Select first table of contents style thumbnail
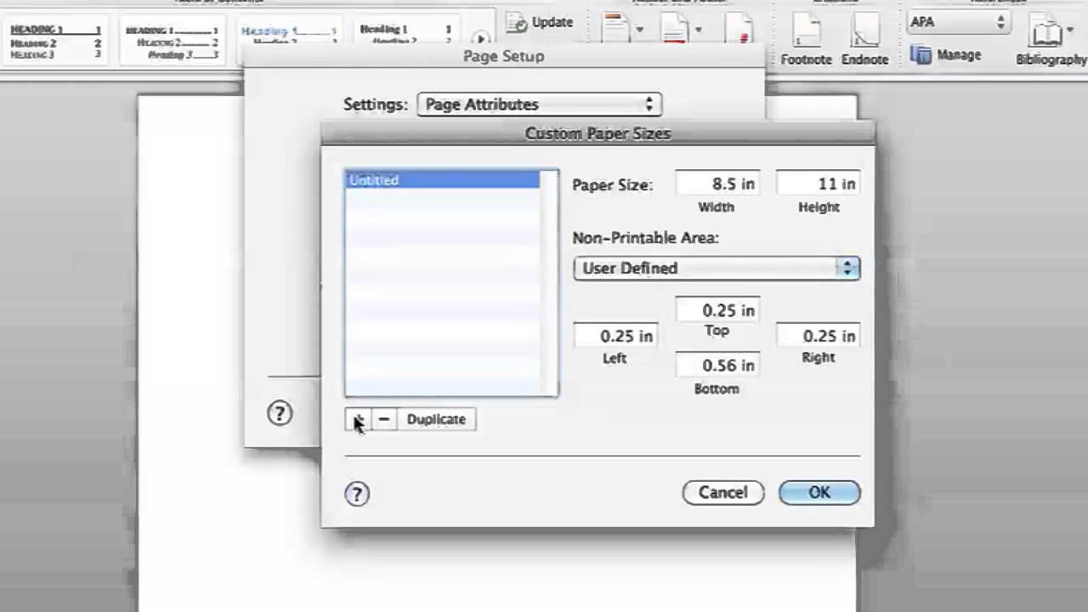 tap(56, 41)
